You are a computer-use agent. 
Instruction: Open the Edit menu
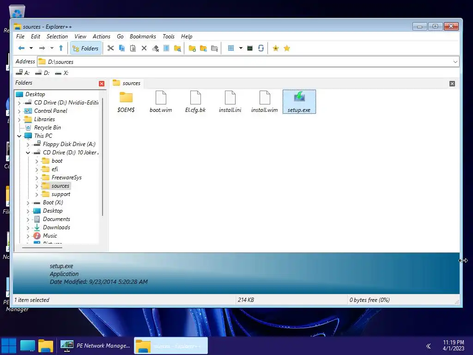tap(35, 37)
